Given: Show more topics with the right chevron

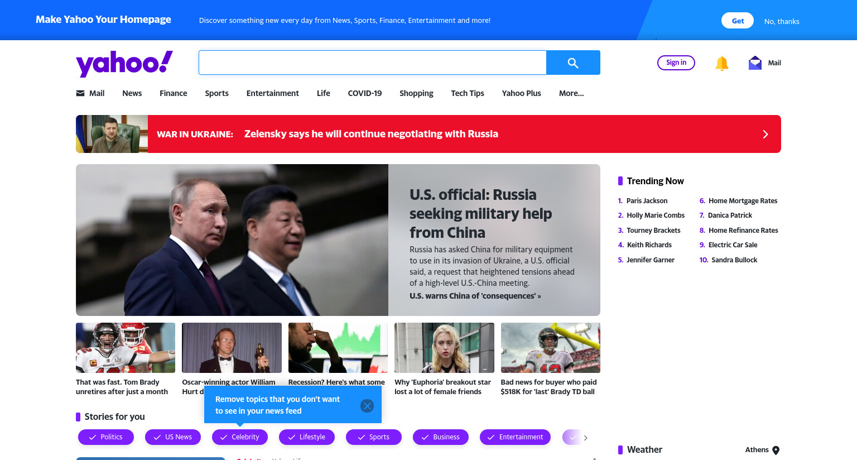Looking at the screenshot, I should 585,438.
